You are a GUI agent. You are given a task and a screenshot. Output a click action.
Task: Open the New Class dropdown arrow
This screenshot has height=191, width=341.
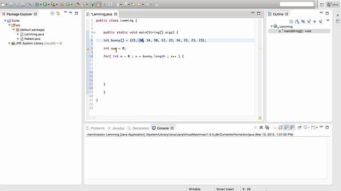point(72,5)
